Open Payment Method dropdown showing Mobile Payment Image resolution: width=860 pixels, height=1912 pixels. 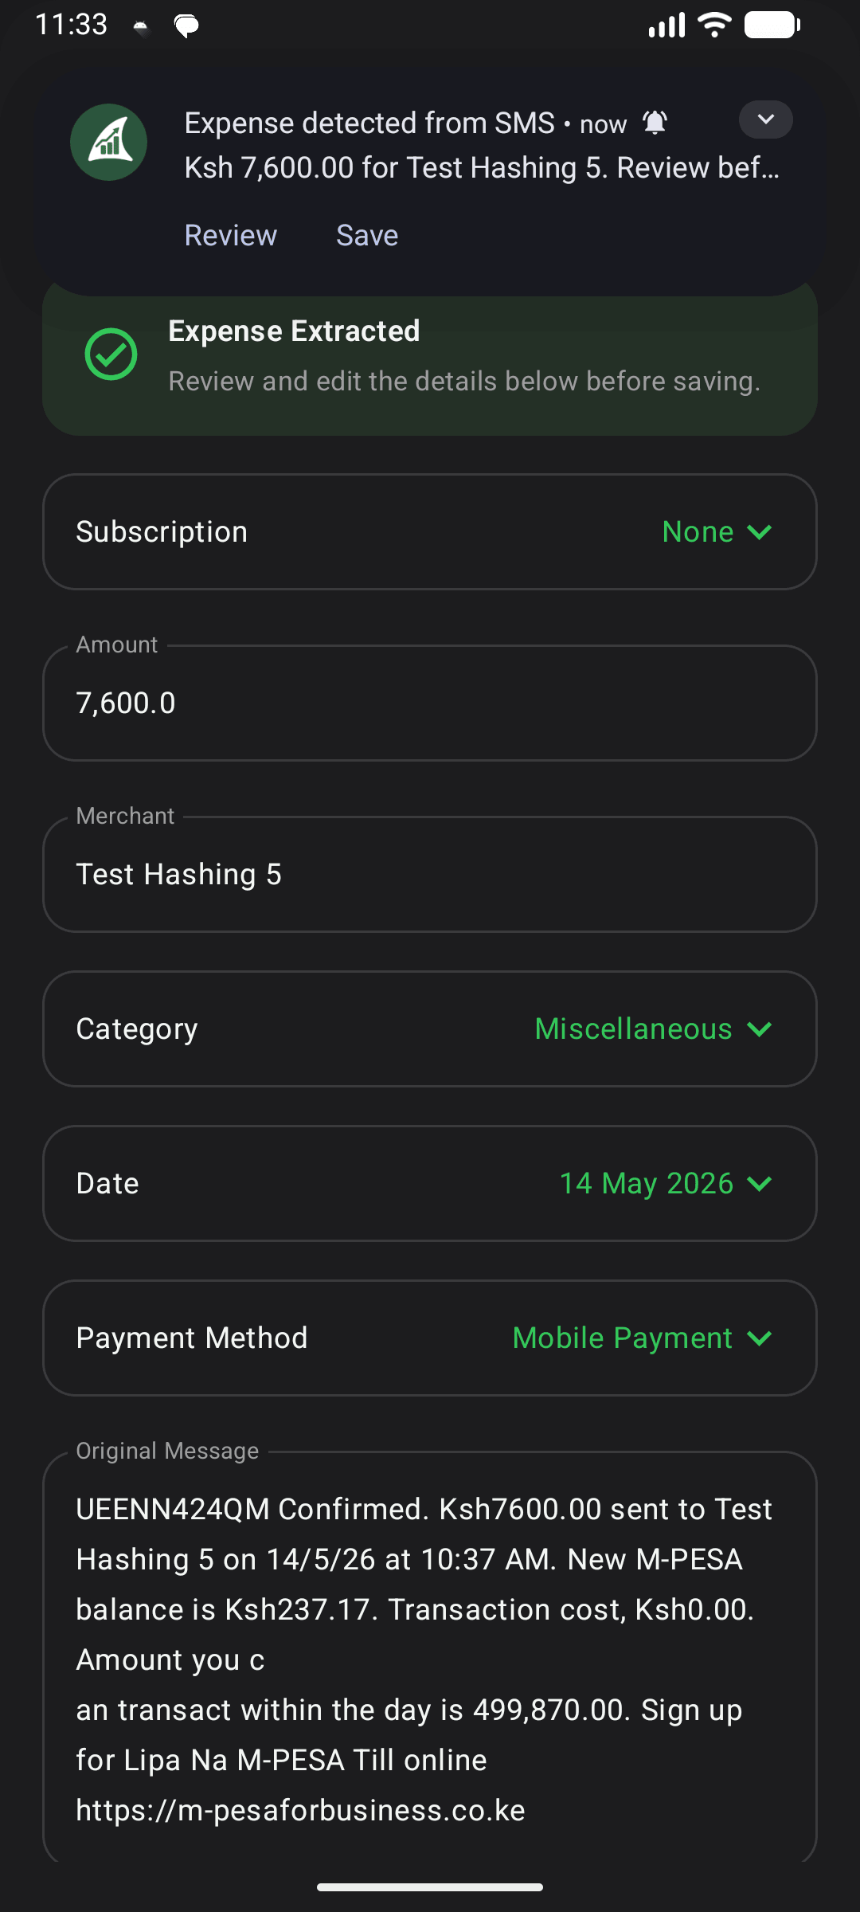(x=430, y=1338)
